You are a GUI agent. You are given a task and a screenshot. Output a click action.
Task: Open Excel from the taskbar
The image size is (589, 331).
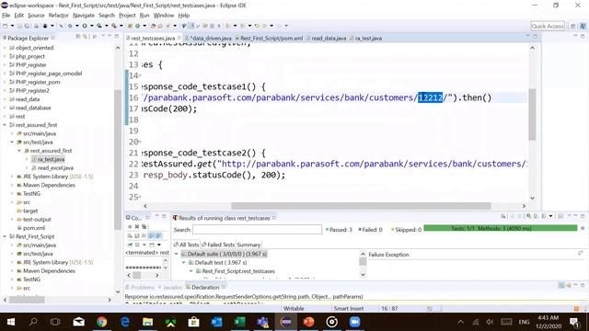tap(239, 322)
